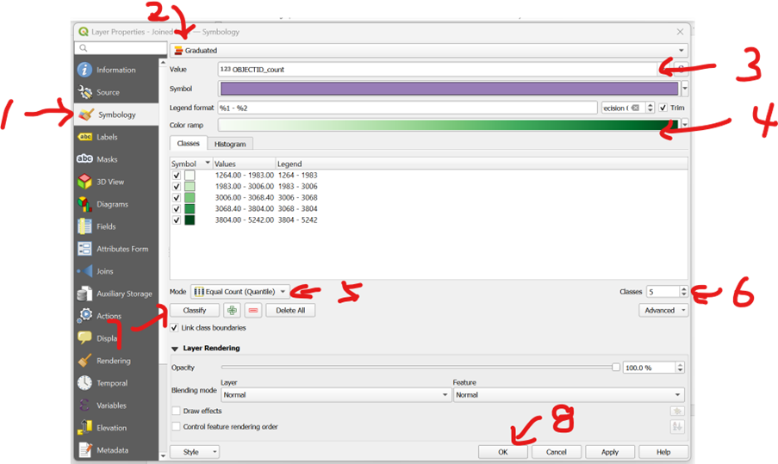
Task: Sort by the Values column header
Action: pos(244,164)
